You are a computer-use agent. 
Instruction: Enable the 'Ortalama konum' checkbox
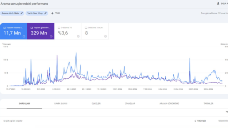coord(86,28)
